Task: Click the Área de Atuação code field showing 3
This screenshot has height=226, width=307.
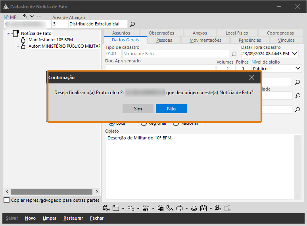Action: click(x=60, y=24)
